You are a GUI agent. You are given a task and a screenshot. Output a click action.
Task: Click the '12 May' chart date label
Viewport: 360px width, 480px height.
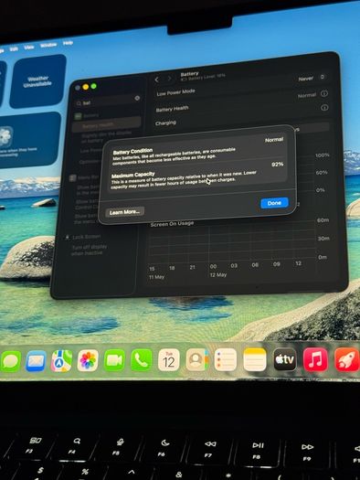(x=218, y=275)
